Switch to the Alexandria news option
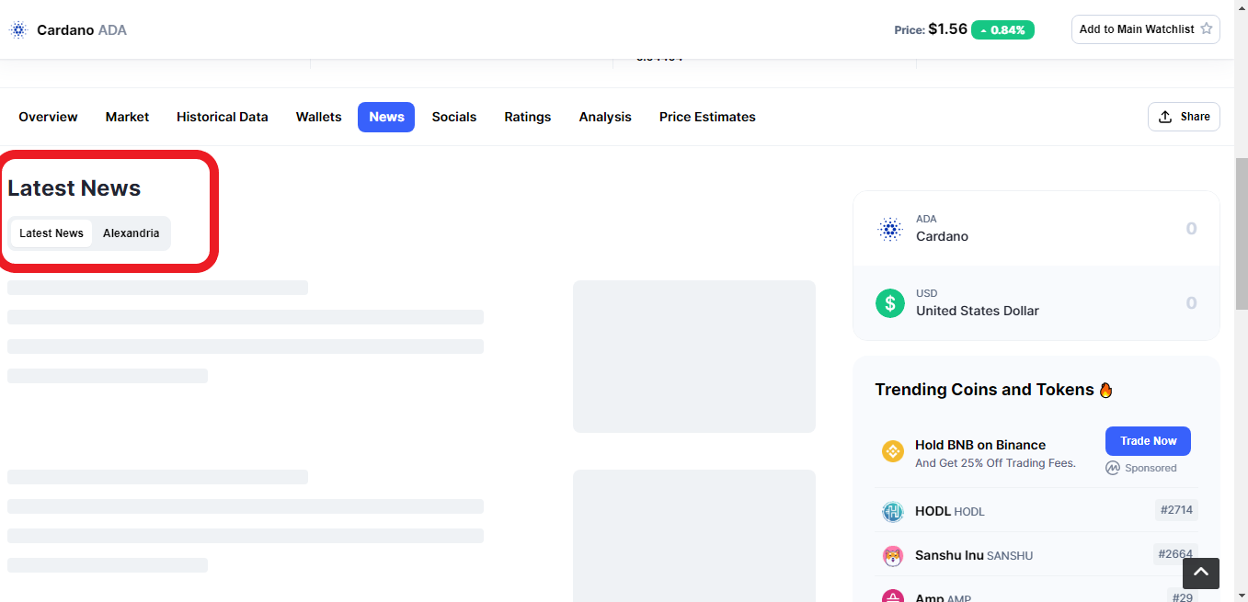 (131, 233)
